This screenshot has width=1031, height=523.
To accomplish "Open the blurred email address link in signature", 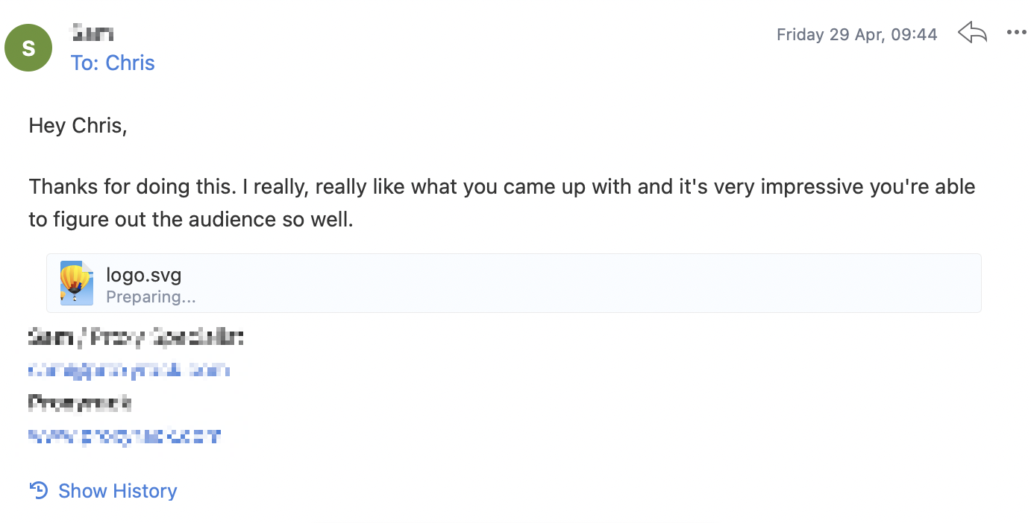I will click(129, 370).
